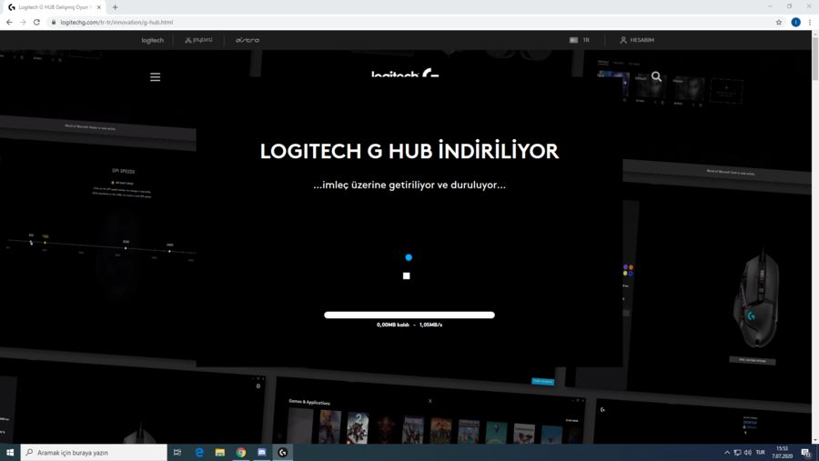819x461 pixels.
Task: Bookmark this page with the star icon
Action: (x=779, y=22)
